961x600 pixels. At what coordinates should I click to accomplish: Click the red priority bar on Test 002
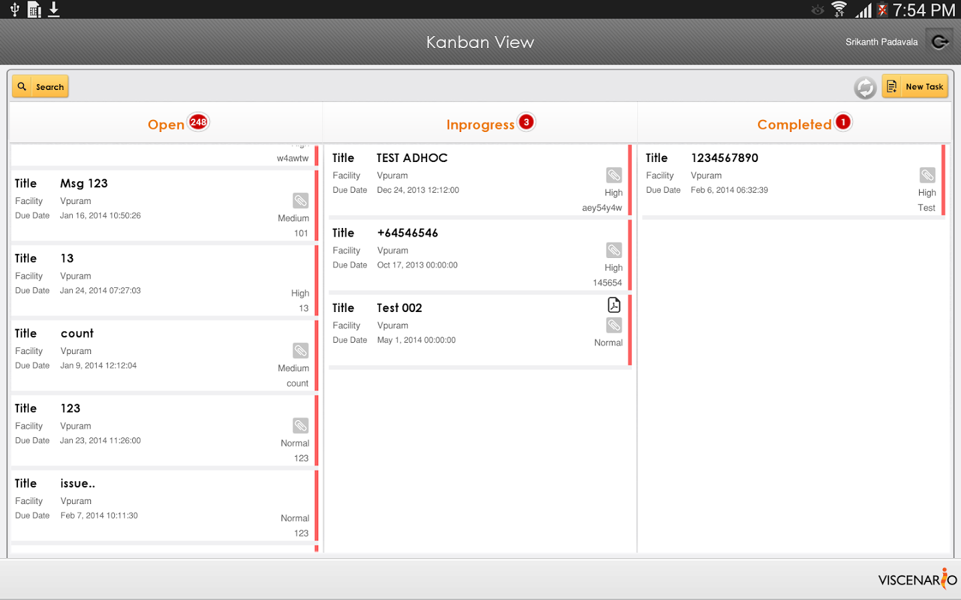pos(629,330)
